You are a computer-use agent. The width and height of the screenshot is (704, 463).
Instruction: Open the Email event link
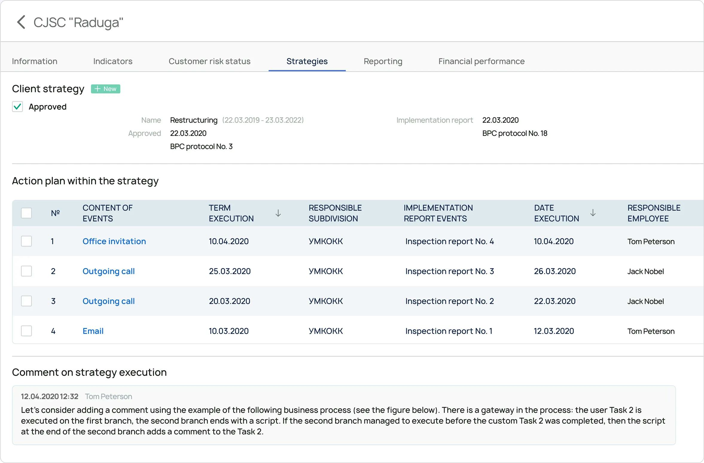coord(93,331)
